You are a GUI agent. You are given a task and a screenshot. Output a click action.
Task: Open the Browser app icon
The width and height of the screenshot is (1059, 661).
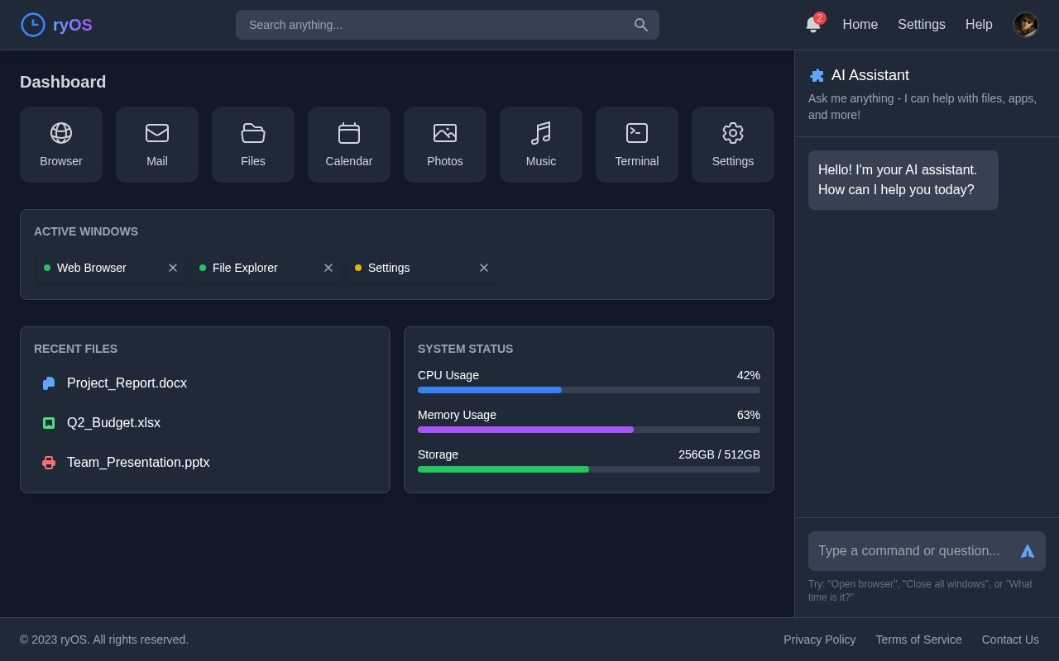pos(61,145)
